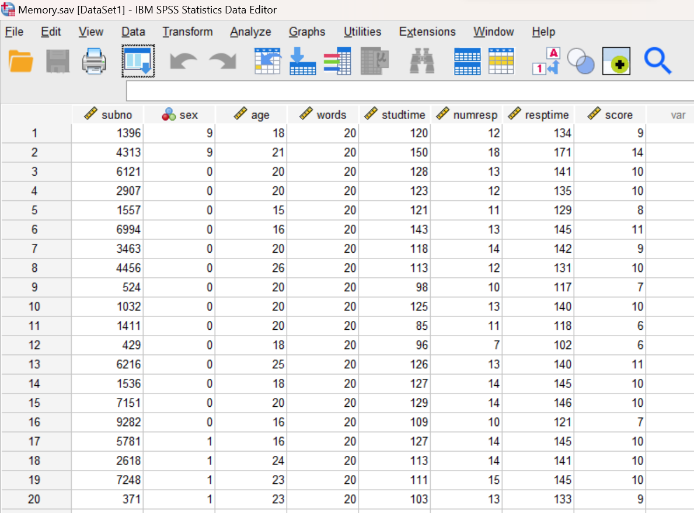Open the Variables info icon

(x=338, y=61)
